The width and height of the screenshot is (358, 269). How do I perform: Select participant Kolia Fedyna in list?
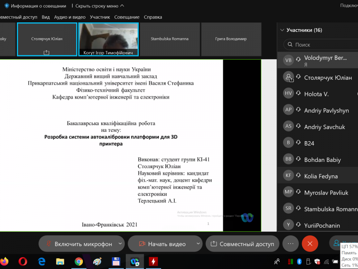pyautogui.click(x=320, y=176)
